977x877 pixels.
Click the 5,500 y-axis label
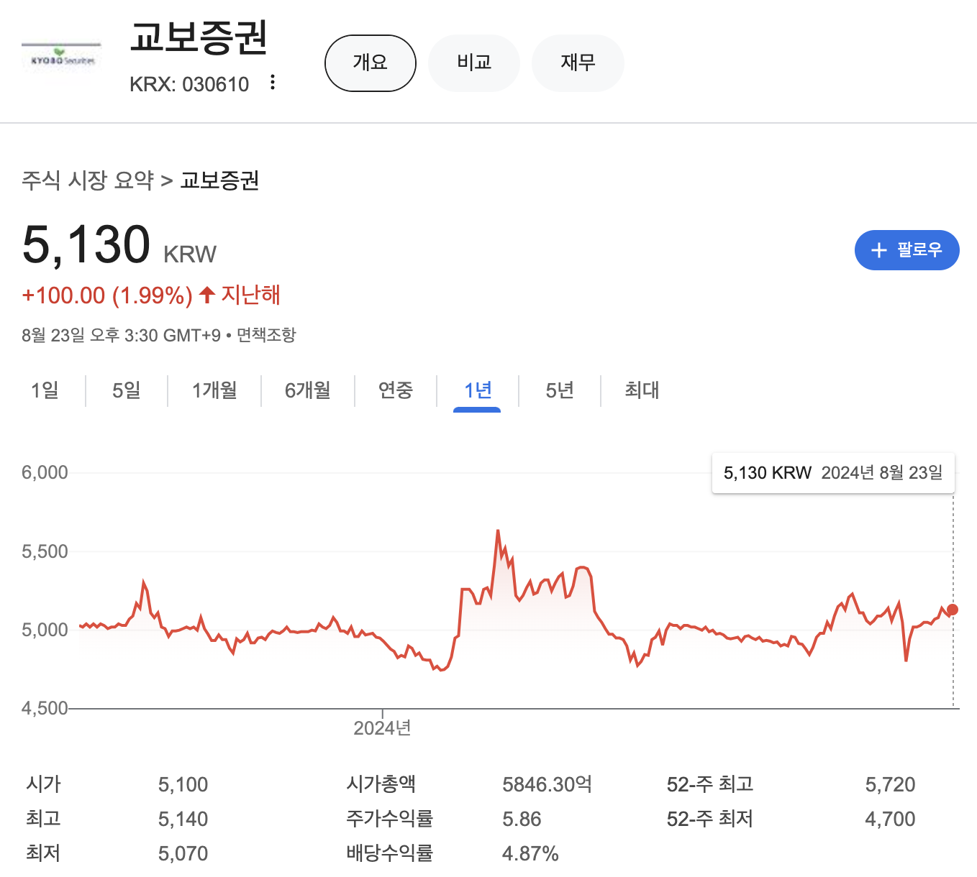point(45,551)
